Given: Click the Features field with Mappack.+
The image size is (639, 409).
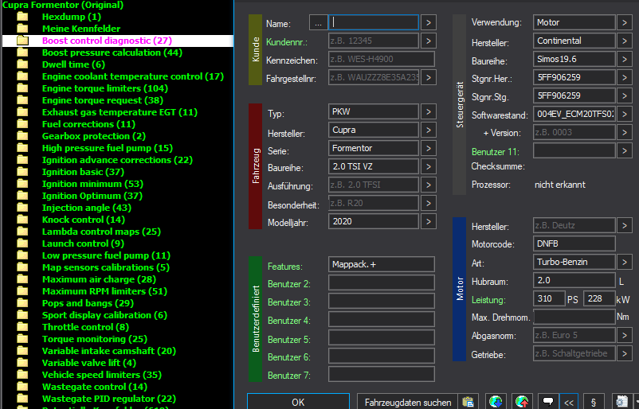Looking at the screenshot, I should point(382,264).
